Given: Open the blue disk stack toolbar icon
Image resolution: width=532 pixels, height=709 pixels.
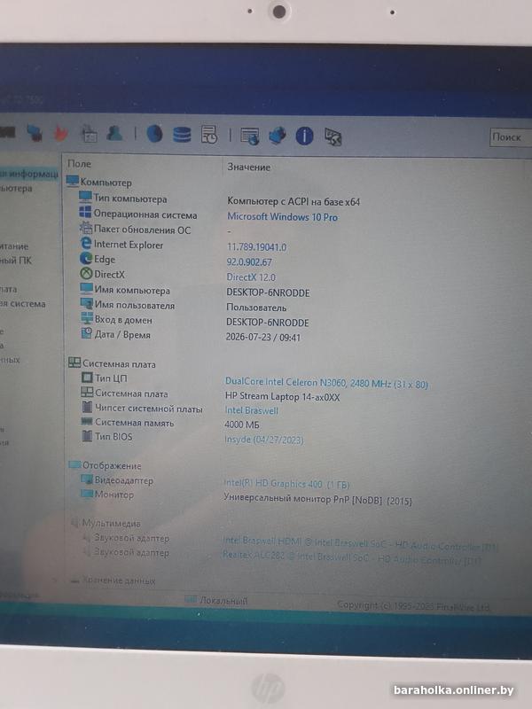Looking at the screenshot, I should [x=182, y=135].
